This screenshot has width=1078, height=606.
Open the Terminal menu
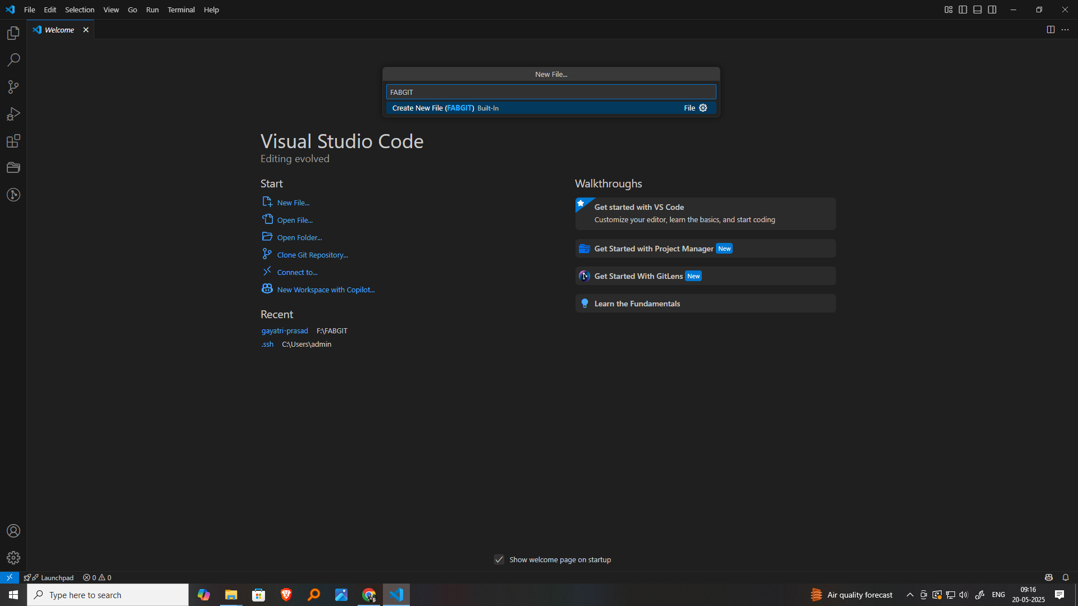coord(181,10)
